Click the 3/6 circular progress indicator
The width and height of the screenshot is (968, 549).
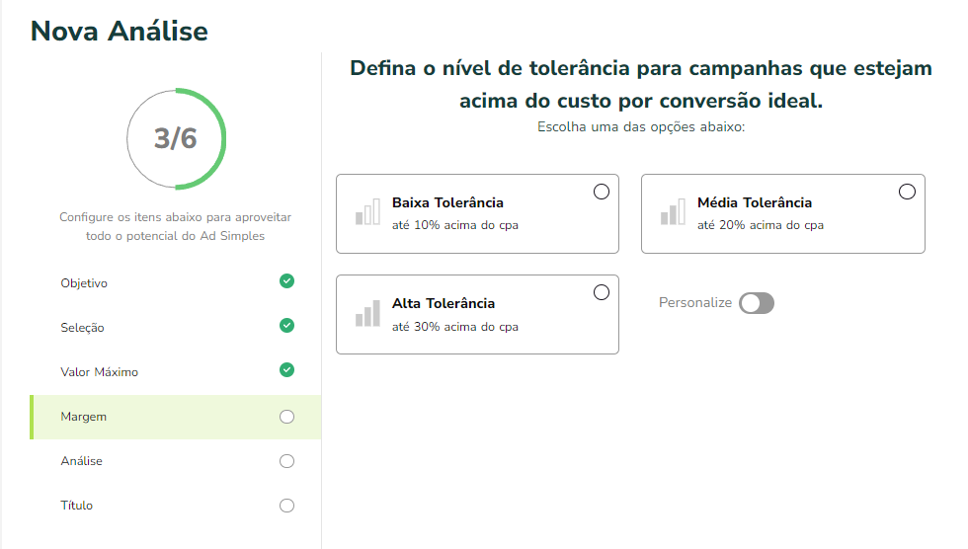(176, 139)
